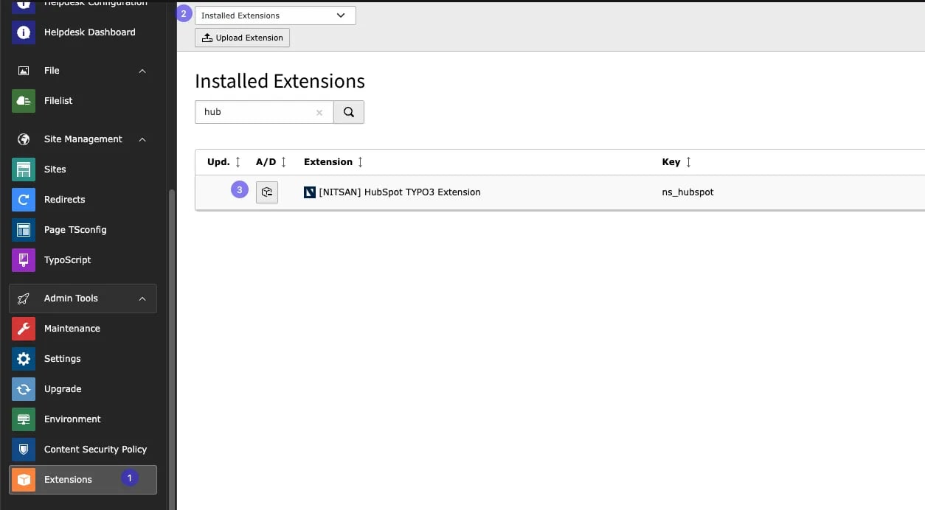Click the Admin Tools rocket icon
This screenshot has width=925, height=510.
click(x=24, y=298)
